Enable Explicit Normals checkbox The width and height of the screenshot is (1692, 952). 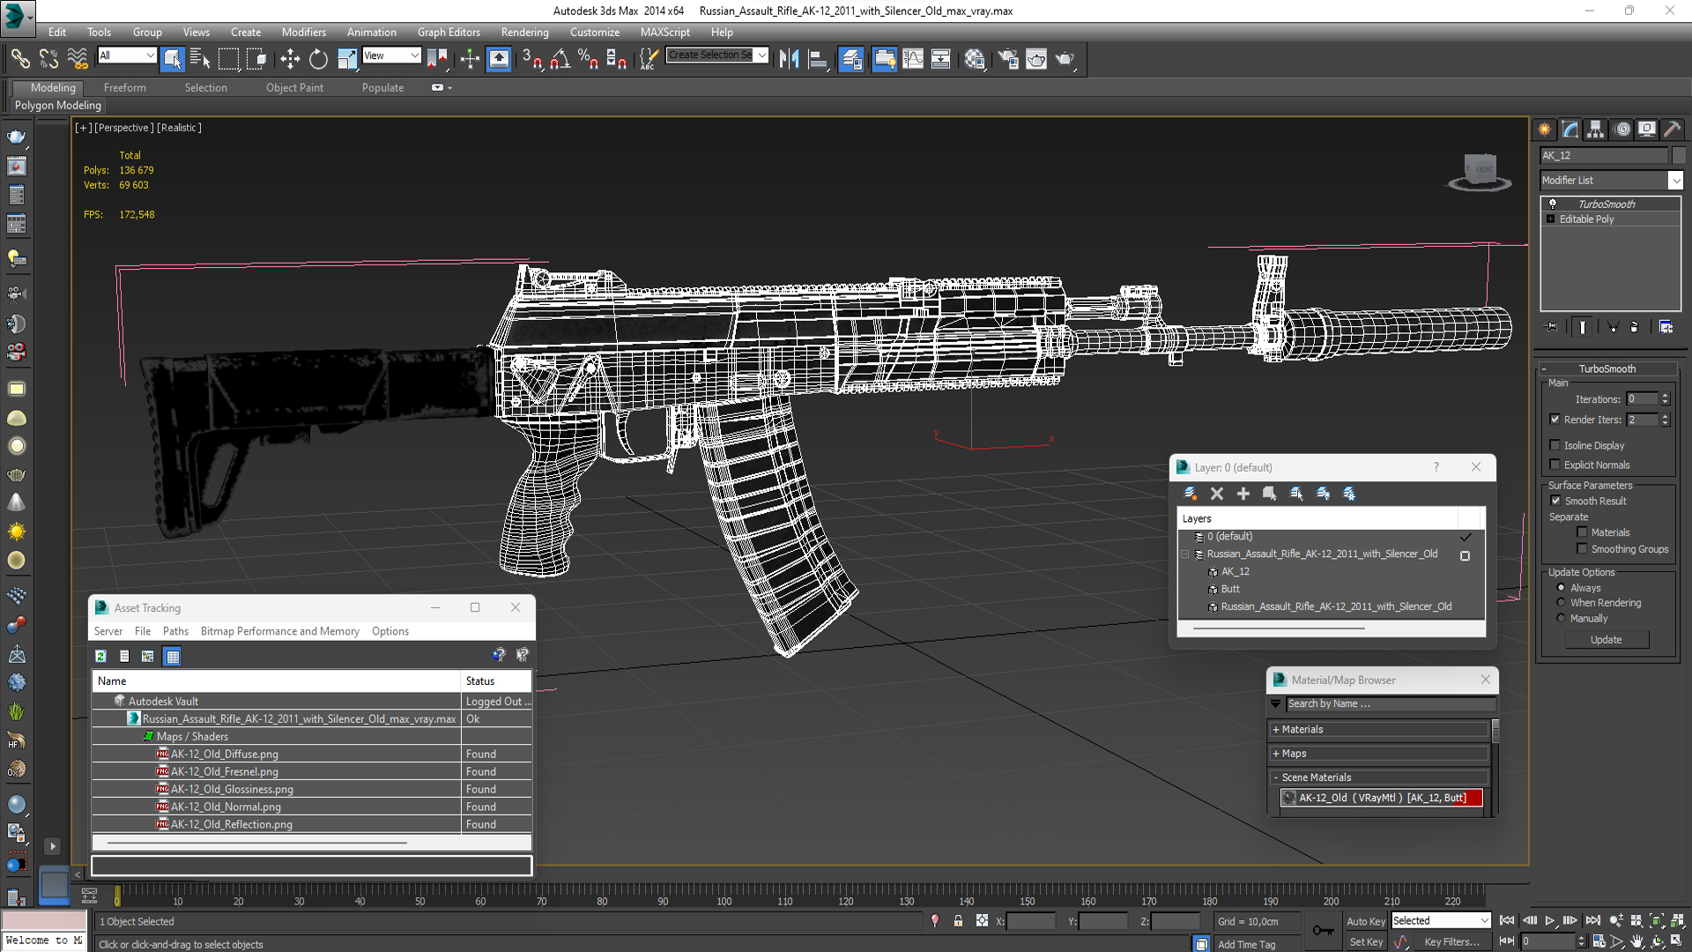pos(1555,465)
